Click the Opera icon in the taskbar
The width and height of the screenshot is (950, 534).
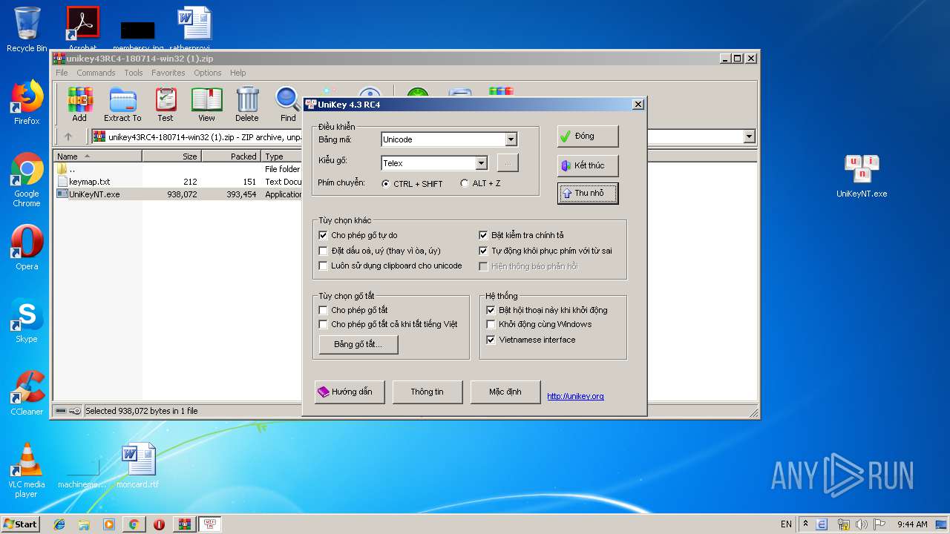click(159, 524)
